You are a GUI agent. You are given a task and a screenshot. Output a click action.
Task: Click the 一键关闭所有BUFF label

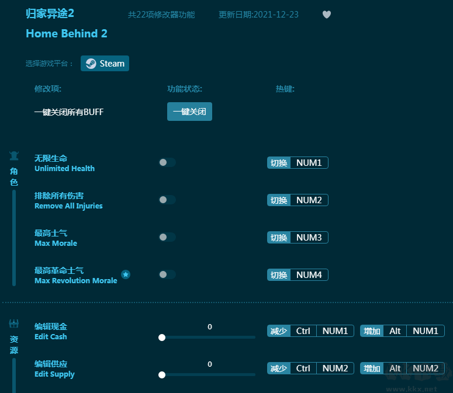pos(69,112)
